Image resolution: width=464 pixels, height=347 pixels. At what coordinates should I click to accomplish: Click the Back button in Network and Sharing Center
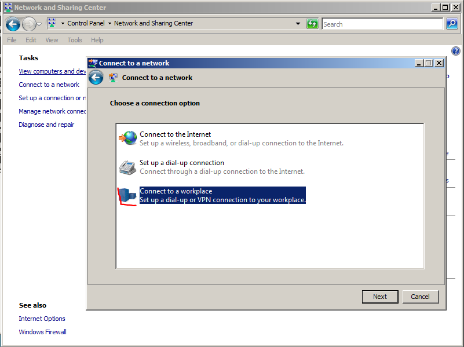coord(13,24)
